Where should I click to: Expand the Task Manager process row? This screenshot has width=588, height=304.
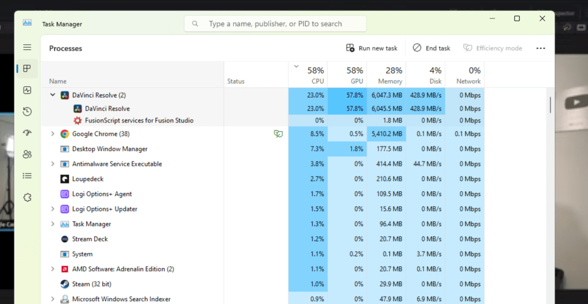tap(52, 224)
